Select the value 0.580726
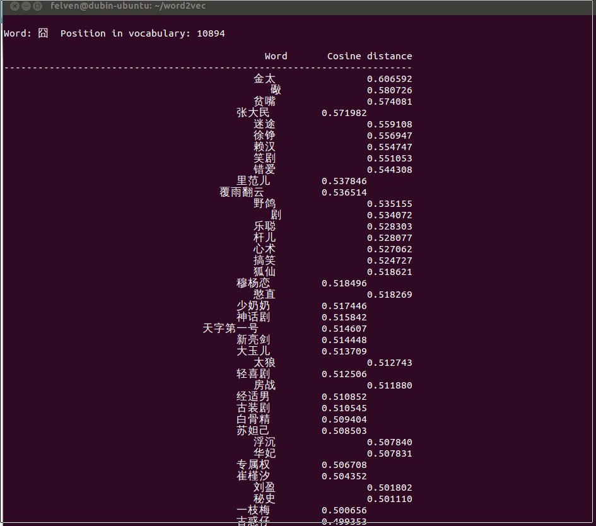 coord(390,90)
